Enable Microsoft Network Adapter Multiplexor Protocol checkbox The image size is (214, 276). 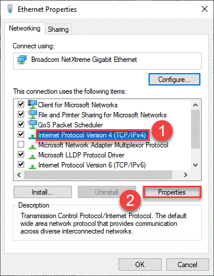pyautogui.click(x=21, y=144)
